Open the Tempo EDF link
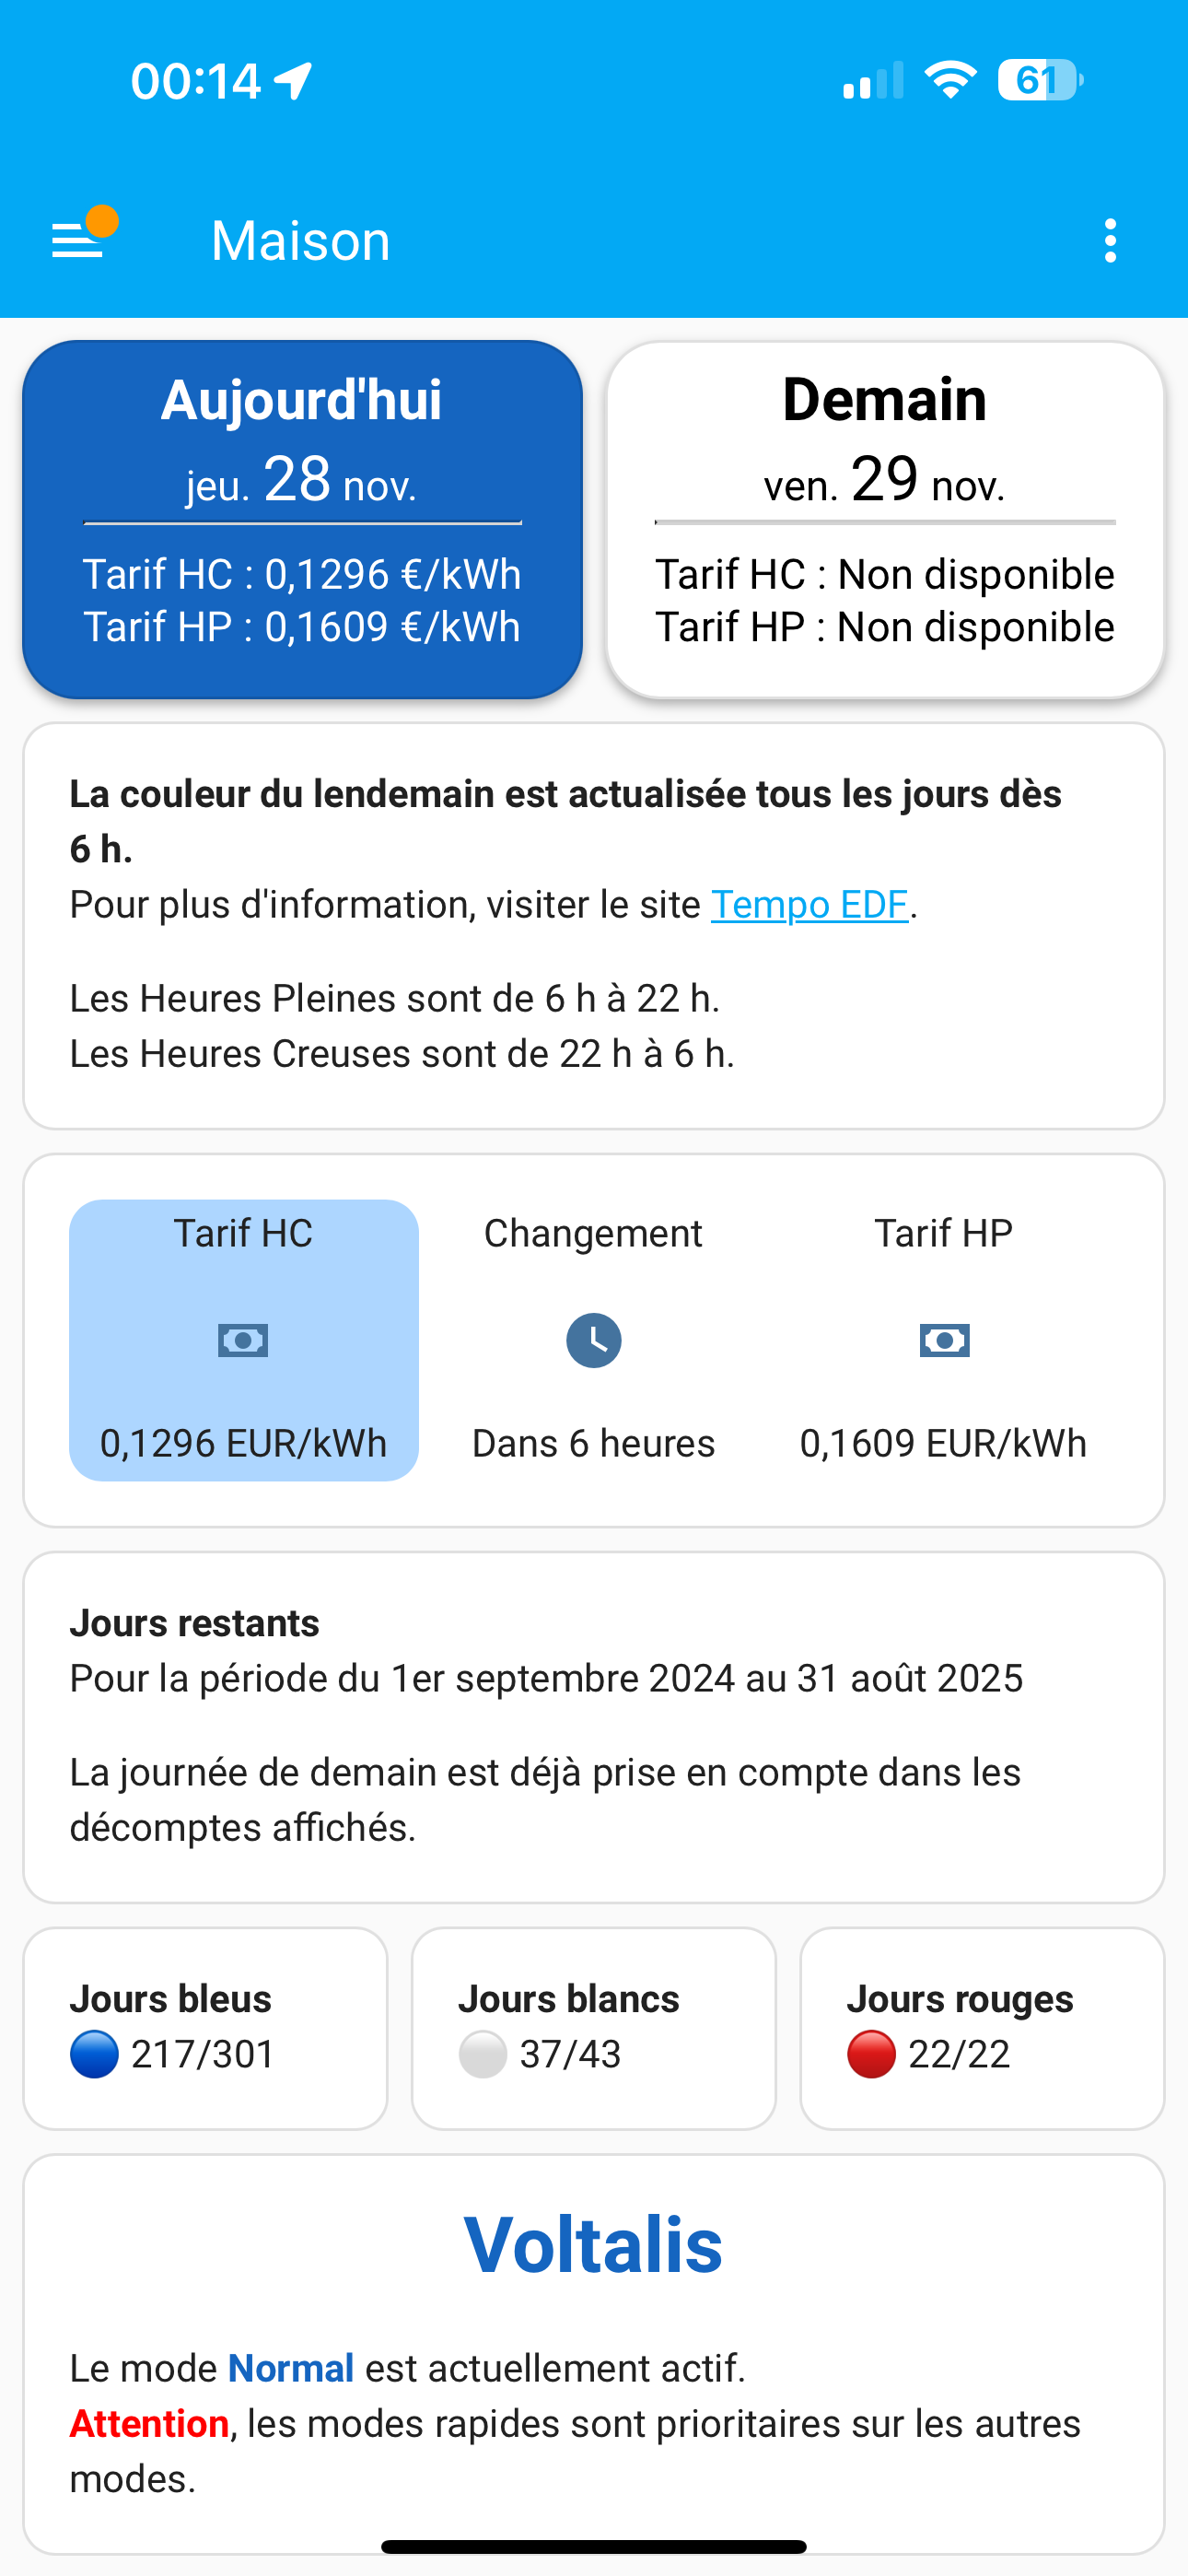 click(x=809, y=904)
